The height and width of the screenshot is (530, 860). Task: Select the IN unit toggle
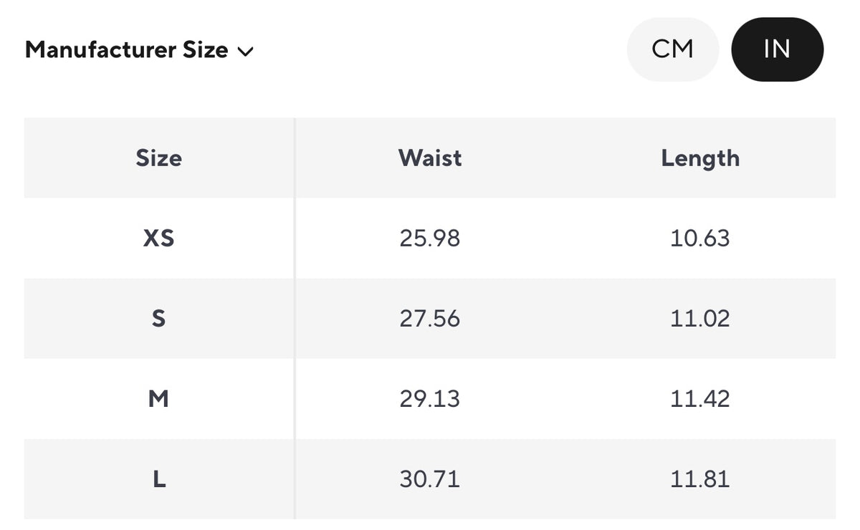pyautogui.click(x=777, y=49)
